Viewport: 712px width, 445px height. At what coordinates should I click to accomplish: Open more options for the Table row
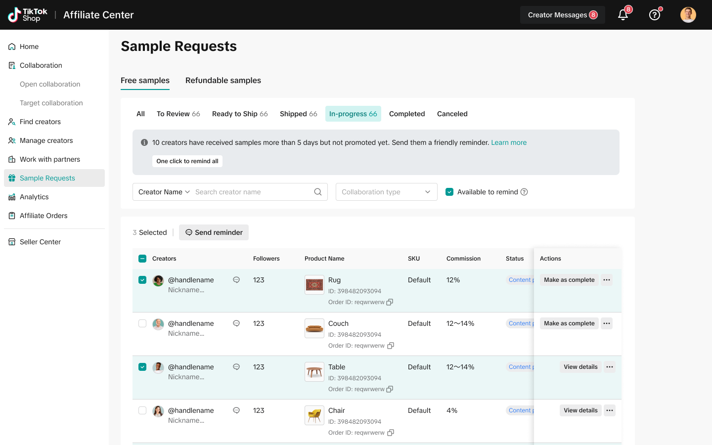610,367
